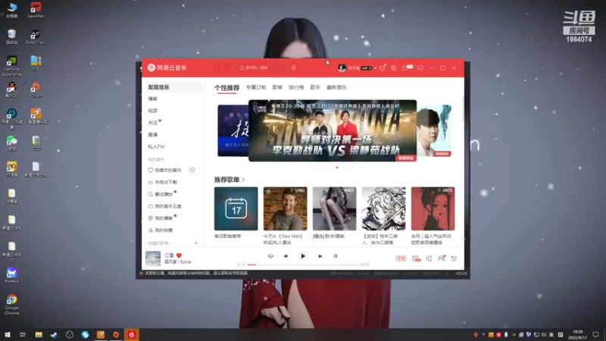Switch to the 最新音乐 tab
Image resolution: width=606 pixels, height=341 pixels.
(x=336, y=87)
